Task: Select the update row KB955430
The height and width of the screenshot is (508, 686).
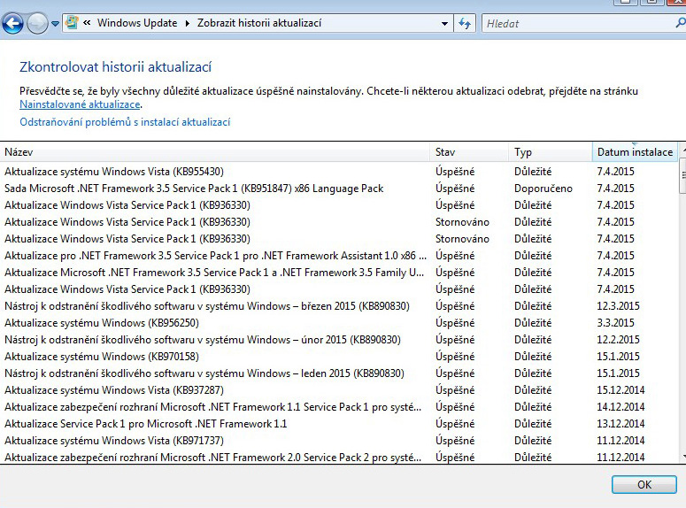Action: [339, 172]
